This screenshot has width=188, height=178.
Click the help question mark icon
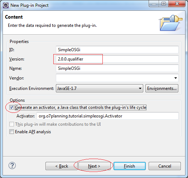[x=12, y=166]
